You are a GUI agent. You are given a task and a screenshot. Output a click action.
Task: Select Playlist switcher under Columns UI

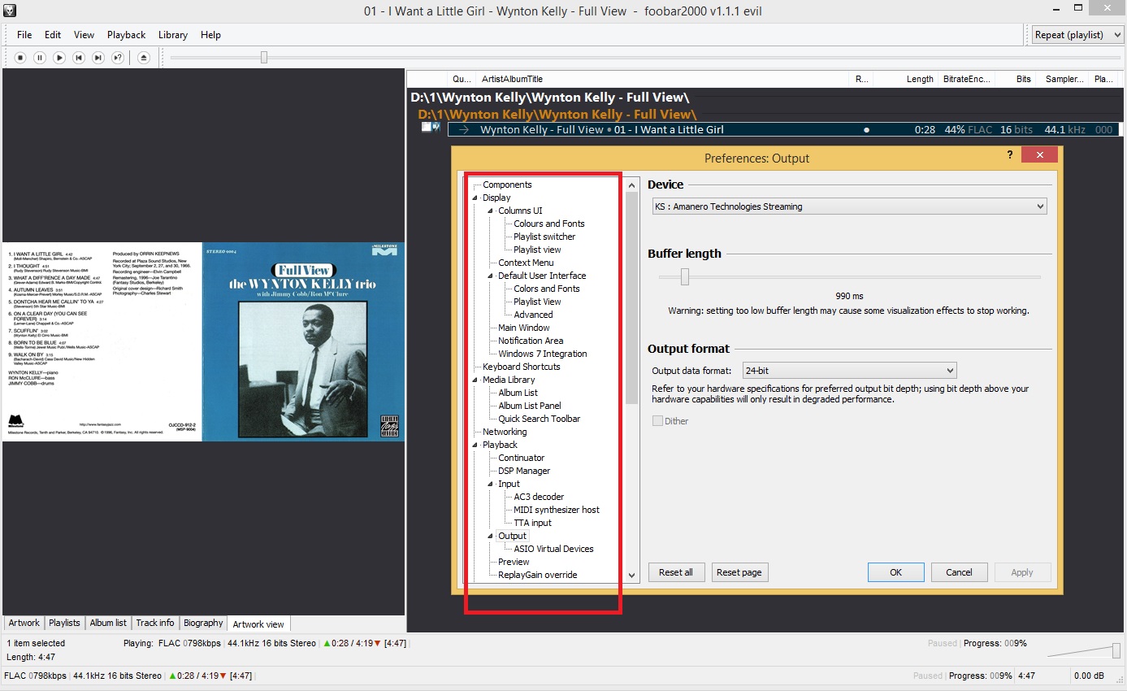coord(544,237)
